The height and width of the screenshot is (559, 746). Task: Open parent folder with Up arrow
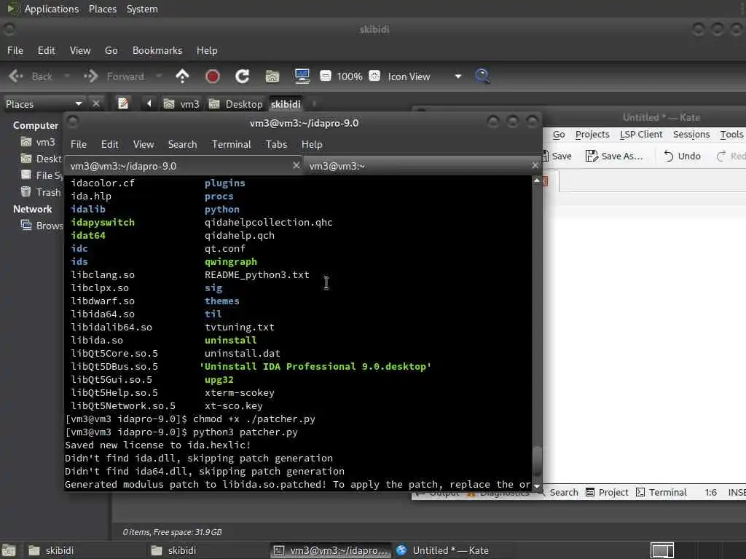coord(182,76)
